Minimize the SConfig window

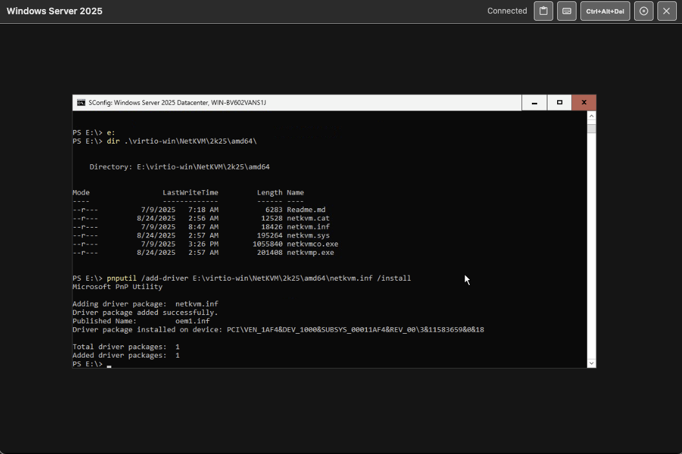[534, 103]
